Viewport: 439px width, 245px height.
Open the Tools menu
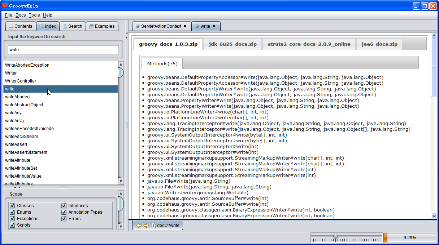pyautogui.click(x=34, y=15)
